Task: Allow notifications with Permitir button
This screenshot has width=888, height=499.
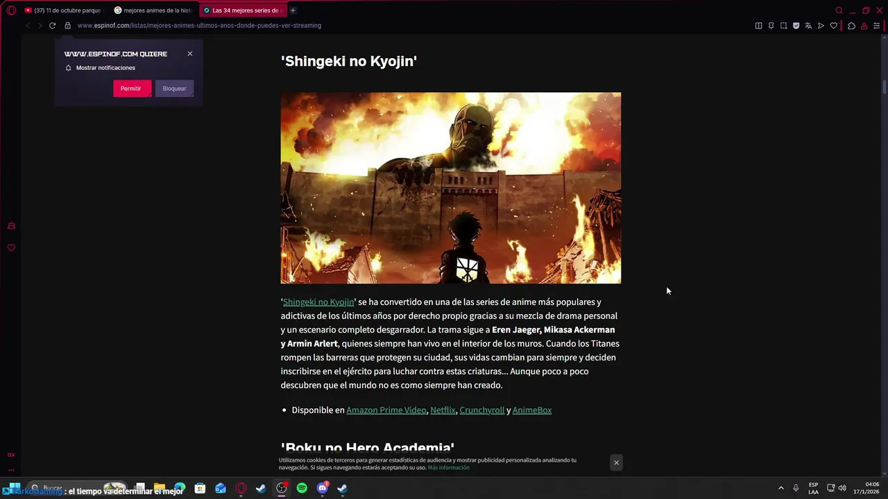Action: [x=132, y=88]
